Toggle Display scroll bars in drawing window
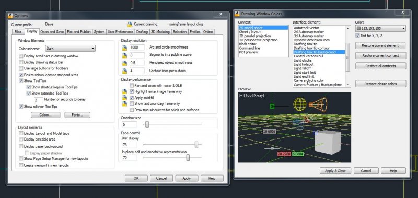The image size is (418, 198). (x=21, y=56)
